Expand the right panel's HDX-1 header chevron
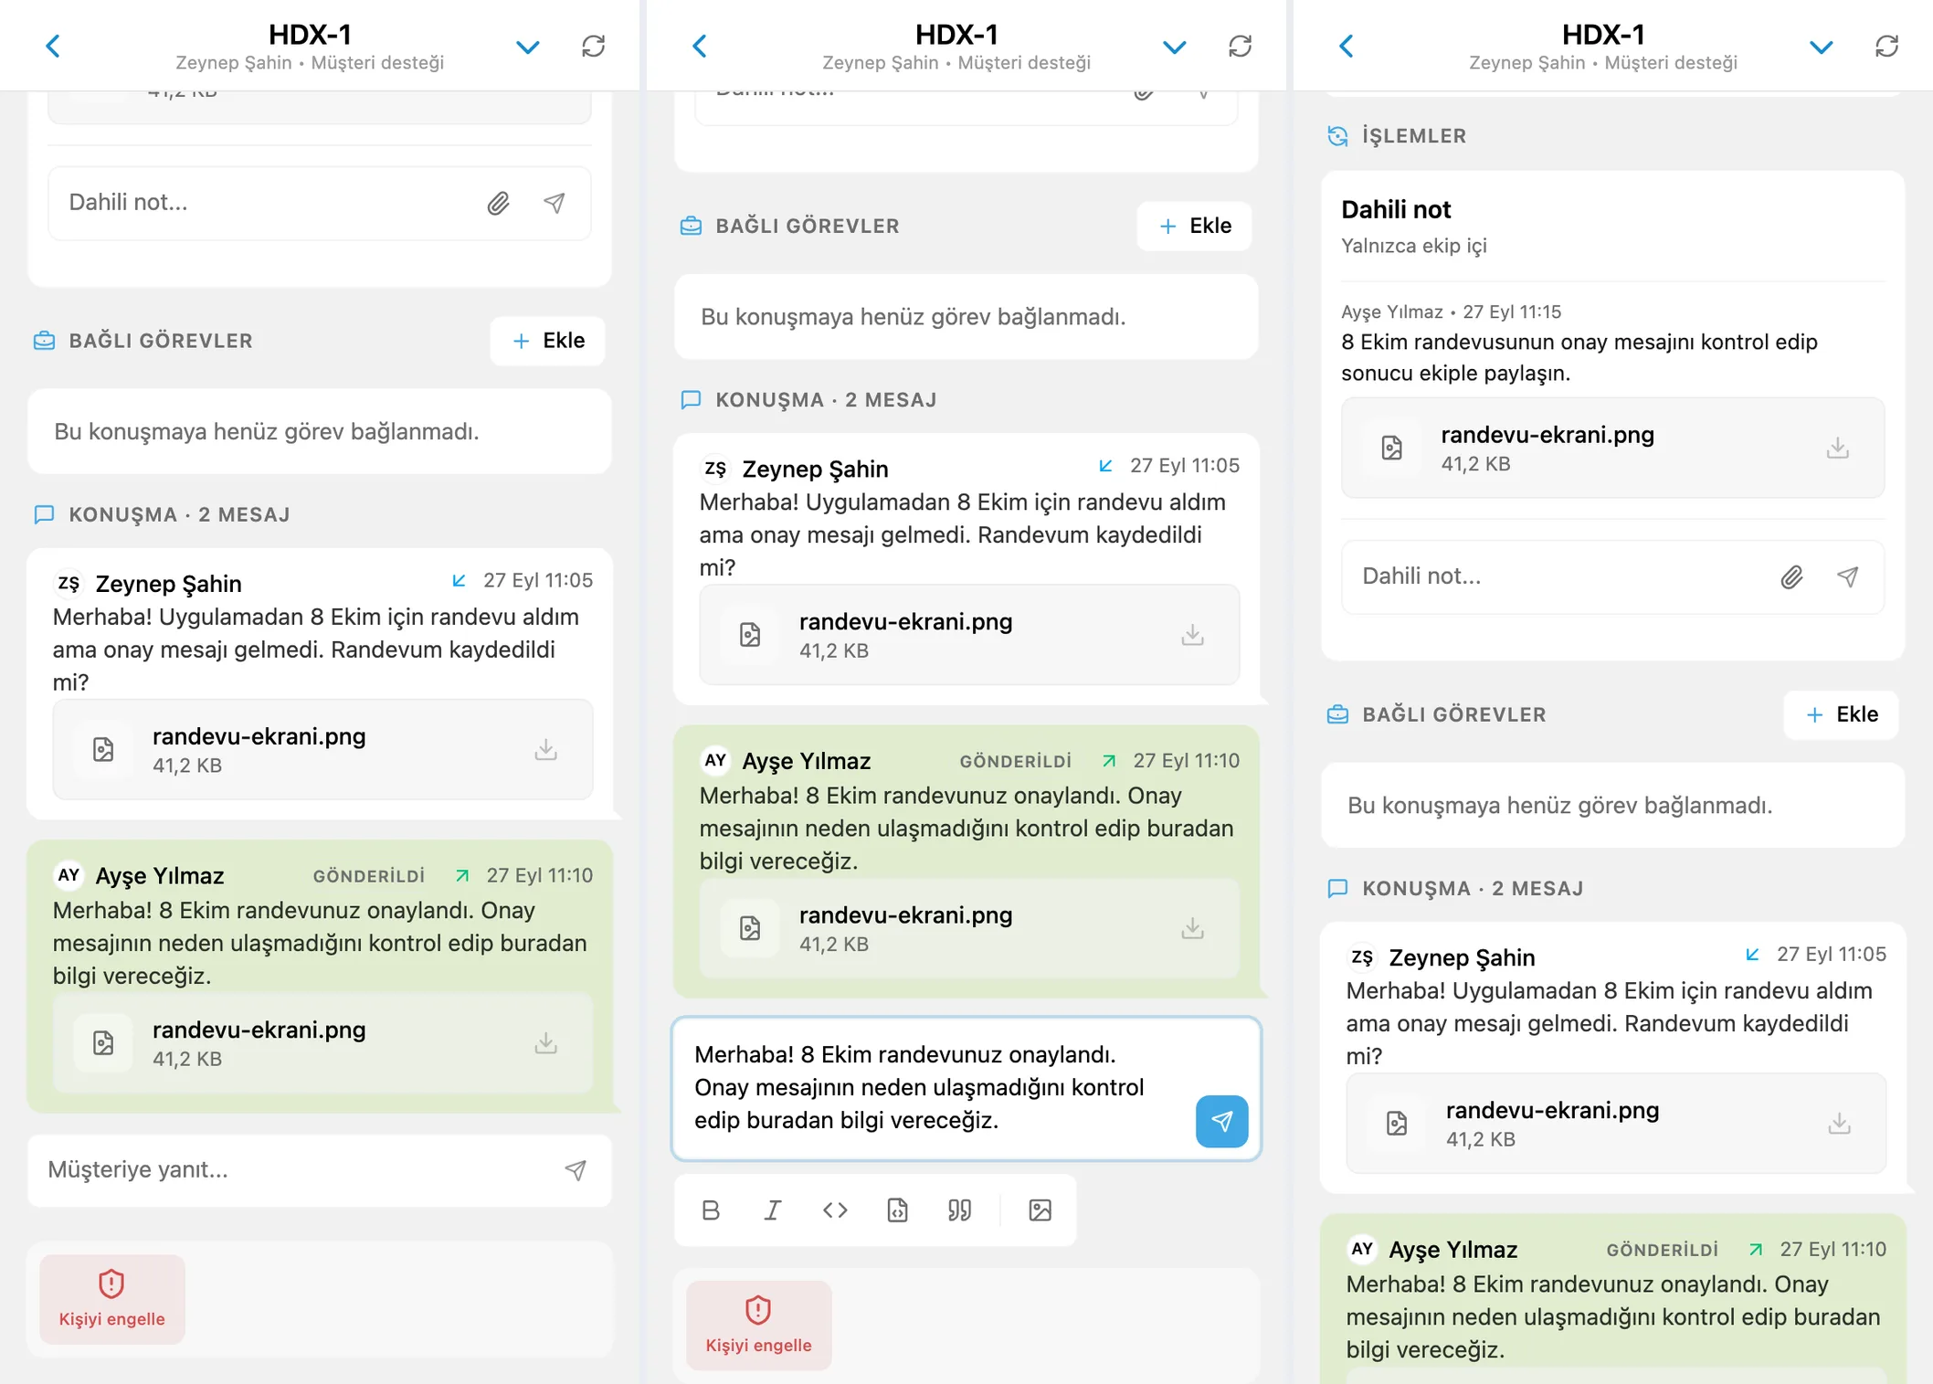 pyautogui.click(x=1821, y=47)
